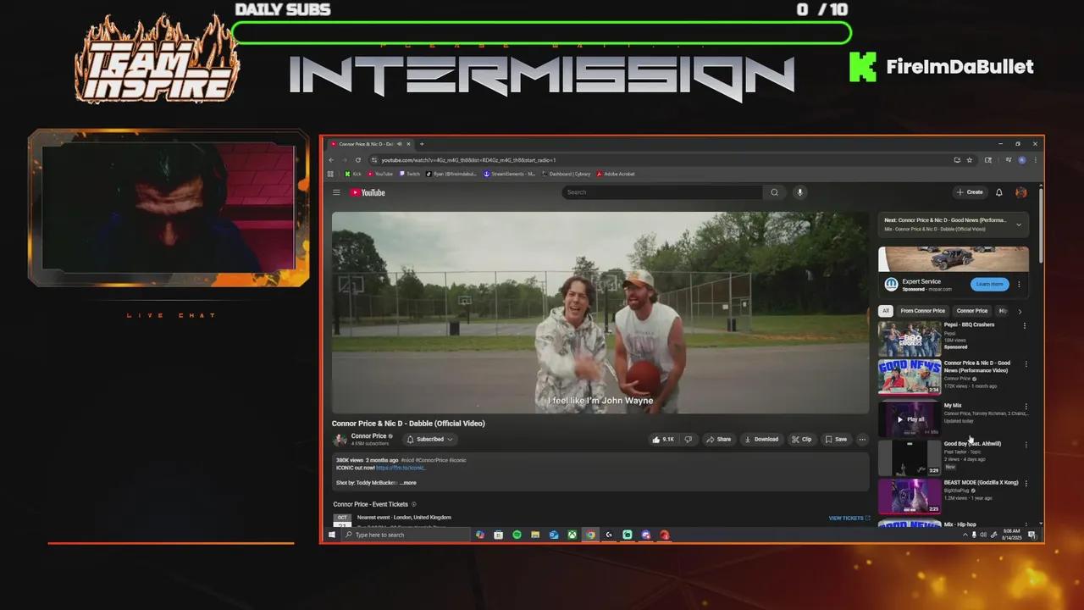Viewport: 1084px width, 610px height.
Task: Click the Windows taskbar search box
Action: tap(406, 535)
